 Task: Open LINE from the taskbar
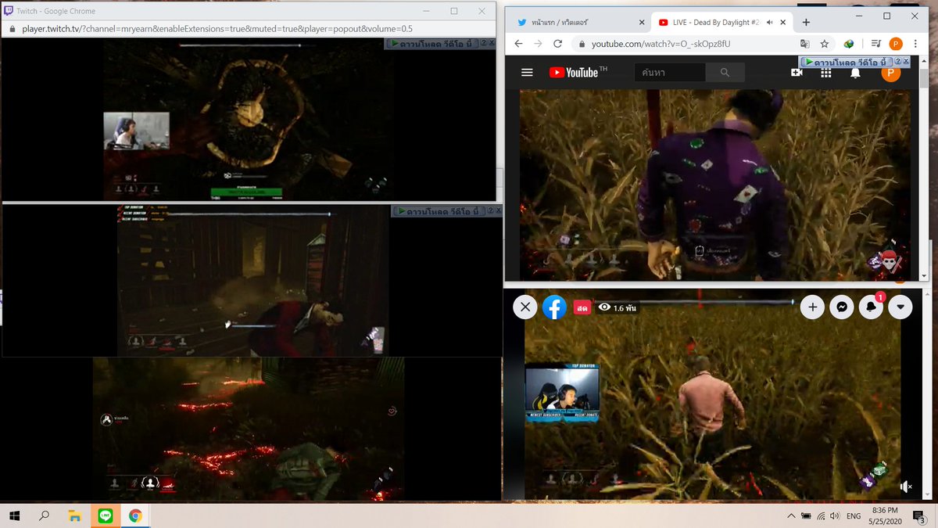click(x=105, y=515)
